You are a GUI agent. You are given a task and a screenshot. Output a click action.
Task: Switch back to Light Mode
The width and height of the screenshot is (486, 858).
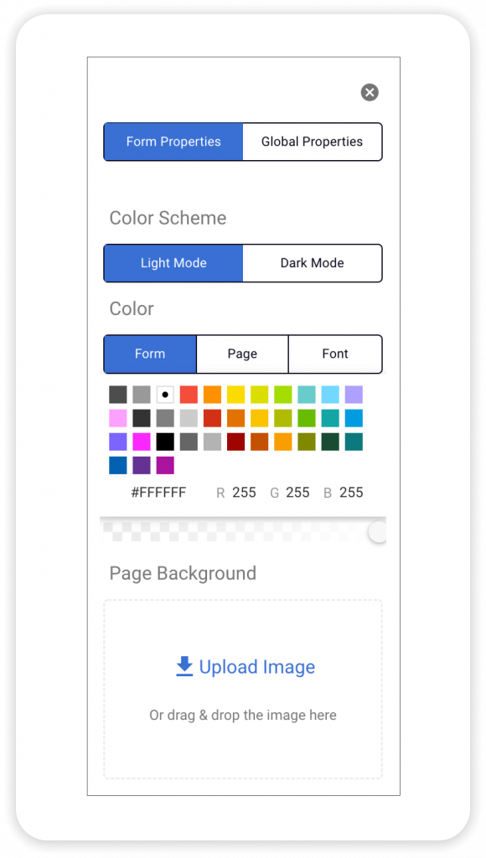(x=173, y=263)
